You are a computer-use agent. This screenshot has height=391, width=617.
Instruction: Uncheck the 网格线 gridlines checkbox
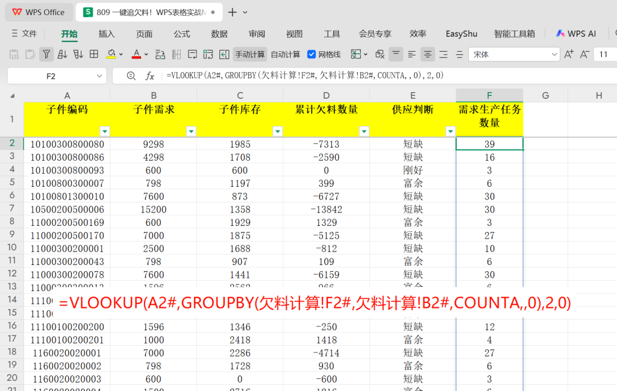pos(312,54)
